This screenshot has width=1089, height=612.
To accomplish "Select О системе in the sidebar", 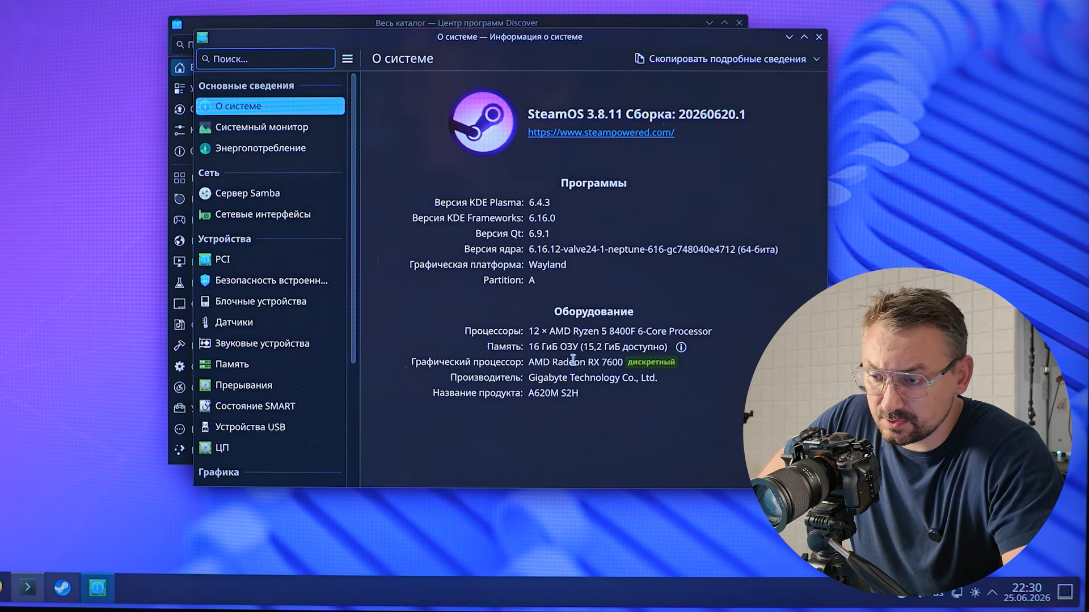I will tap(270, 106).
